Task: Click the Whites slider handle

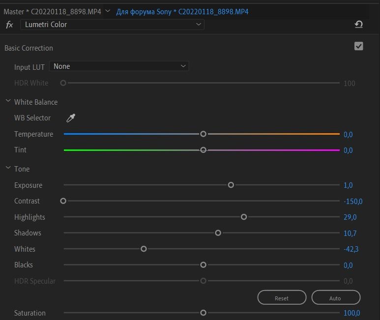Action: click(144, 249)
